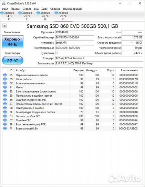Click status icon for C7 Ошибки CRC
The width and height of the screenshot is (145, 187).
pos(5,120)
